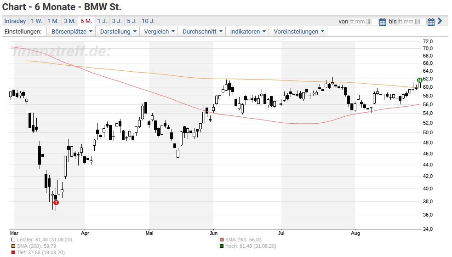This screenshot has width=452, height=257.
Task: Click 'Hoch: 61,48 (31.08.20)' legend text
Action: (x=251, y=246)
